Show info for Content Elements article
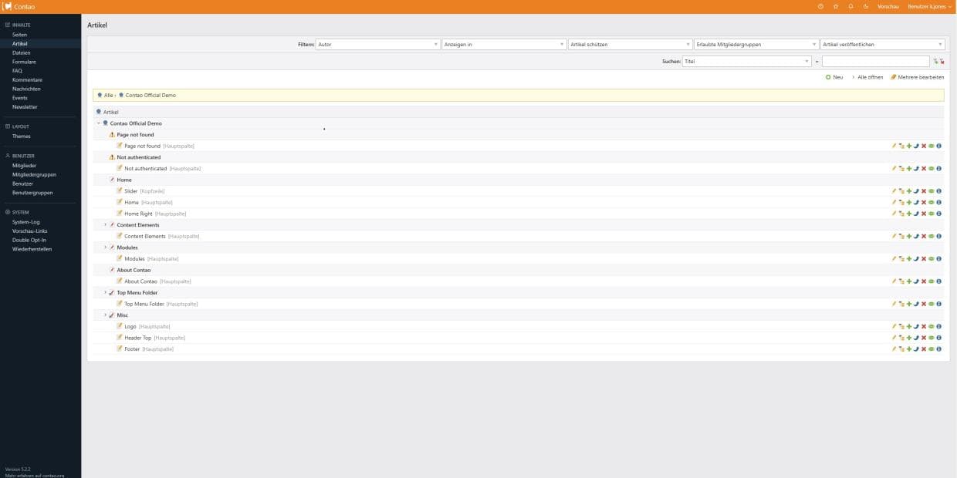Image resolution: width=957 pixels, height=478 pixels. click(938, 236)
